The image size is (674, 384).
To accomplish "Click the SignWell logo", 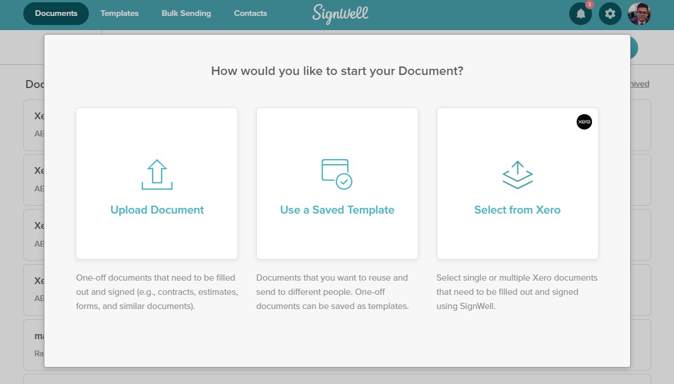I will 340,14.
